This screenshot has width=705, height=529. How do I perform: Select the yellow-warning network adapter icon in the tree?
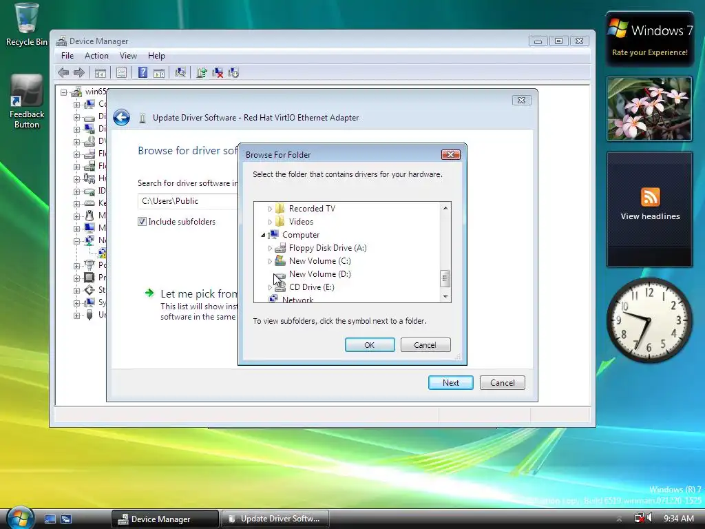tap(102, 252)
